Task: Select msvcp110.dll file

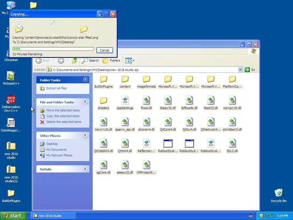Action: (x=232, y=103)
